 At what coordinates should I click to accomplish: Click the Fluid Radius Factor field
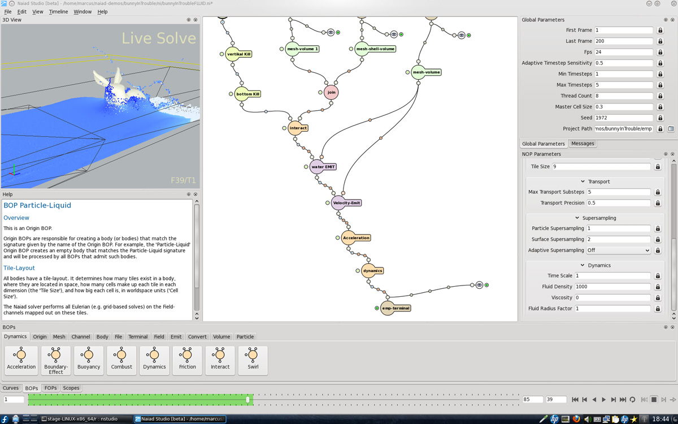pos(612,309)
